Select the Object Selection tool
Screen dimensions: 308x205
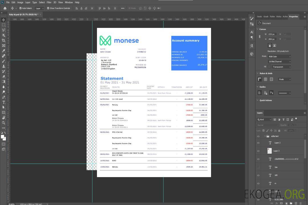click(3, 35)
